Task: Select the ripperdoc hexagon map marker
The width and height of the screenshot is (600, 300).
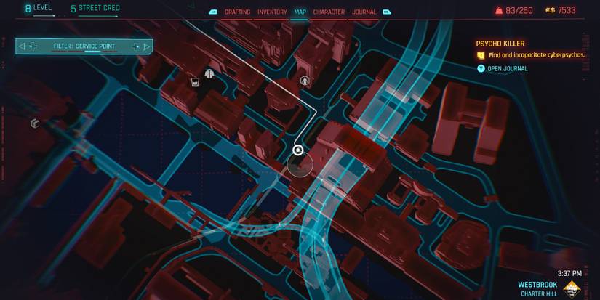Action: [305, 81]
